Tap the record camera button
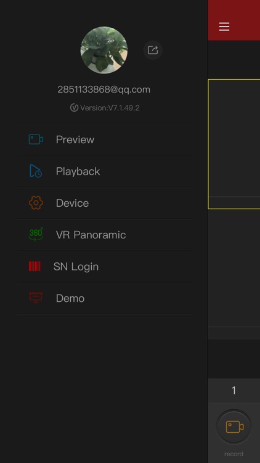Screen dimensions: 260x463 pos(234,427)
